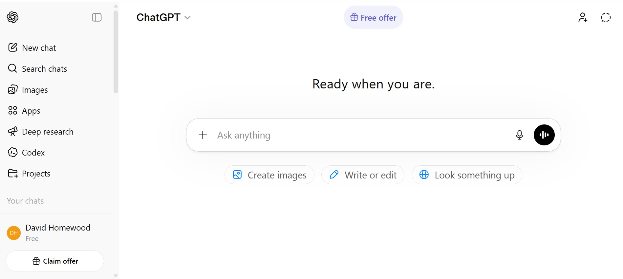This screenshot has width=623, height=279.
Task: Click into the Ask anything field
Action: pos(361,135)
